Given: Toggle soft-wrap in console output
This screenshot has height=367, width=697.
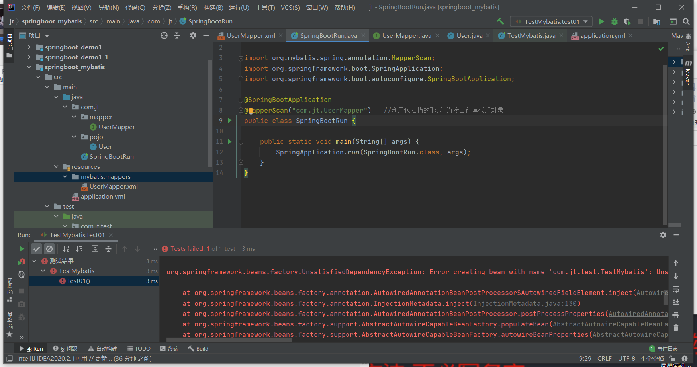Looking at the screenshot, I should point(676,289).
